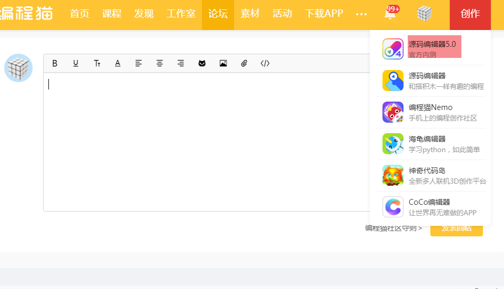504x289 pixels.
Task: Open the 编程猫Nemo app icon
Action: click(393, 112)
